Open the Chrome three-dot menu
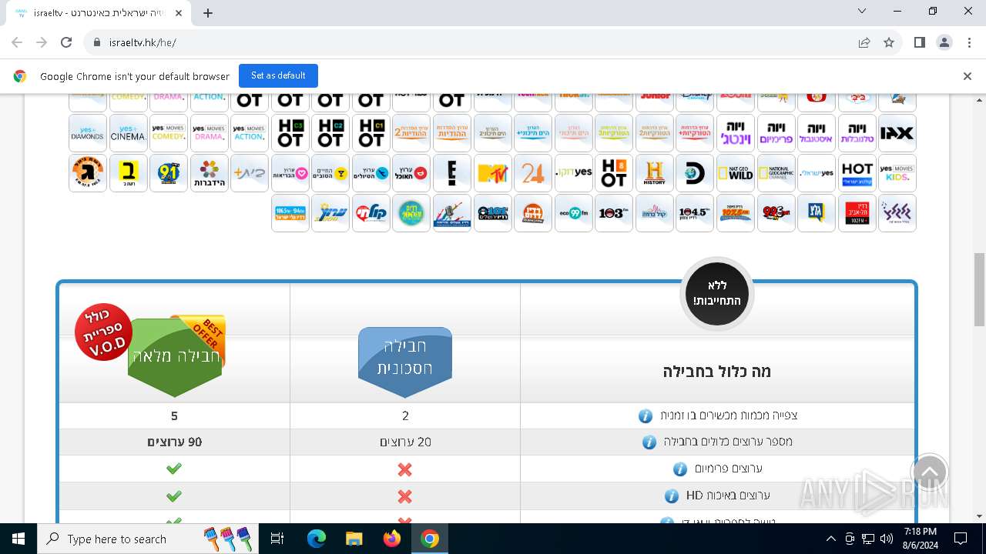Screen dimensions: 986x554 969,42
